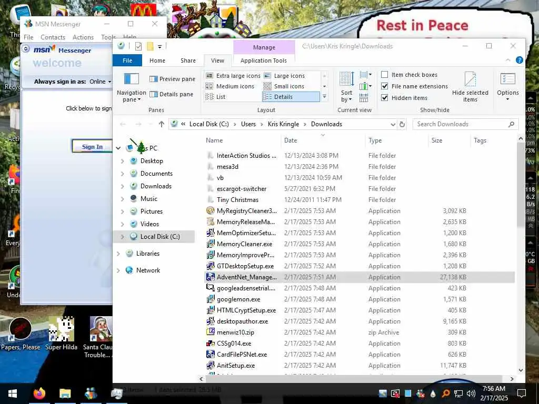Choose Extra large icons layout
The width and height of the screenshot is (539, 404).
coord(233,76)
